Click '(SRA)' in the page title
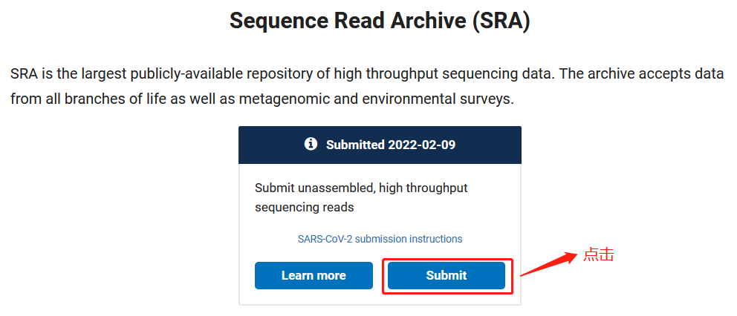 click(501, 21)
